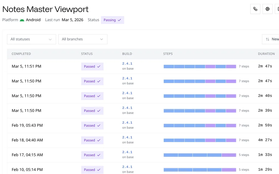The image size is (279, 174).
Task: Open build 2.4.1 link in Feb 10 row
Action: coord(127,167)
